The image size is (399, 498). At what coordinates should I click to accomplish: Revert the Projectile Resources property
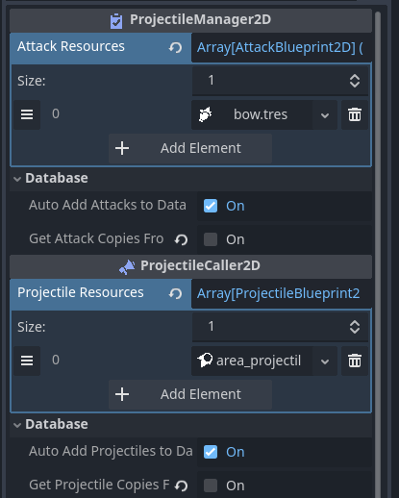point(175,293)
